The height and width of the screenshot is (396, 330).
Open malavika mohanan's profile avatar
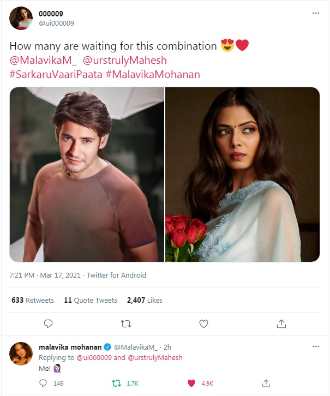click(21, 353)
